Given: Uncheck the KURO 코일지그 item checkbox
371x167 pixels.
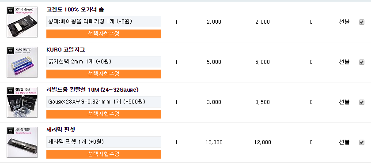Looking at the screenshot, I should pyautogui.click(x=362, y=62).
